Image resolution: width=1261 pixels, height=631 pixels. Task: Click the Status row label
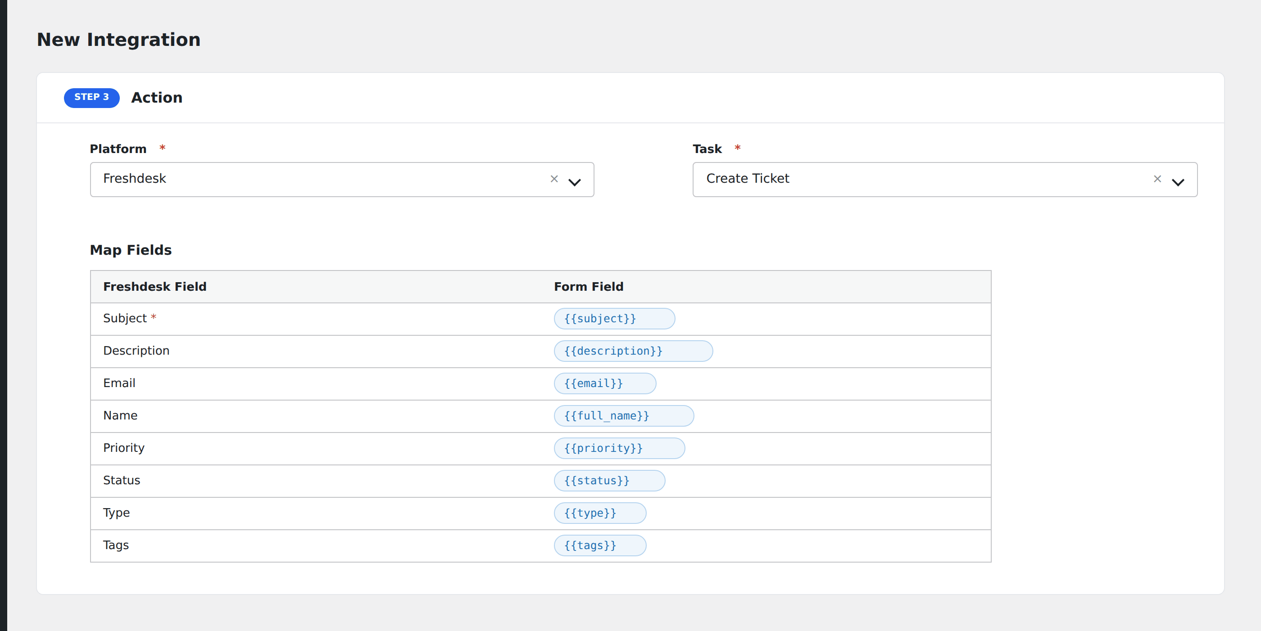(122, 480)
